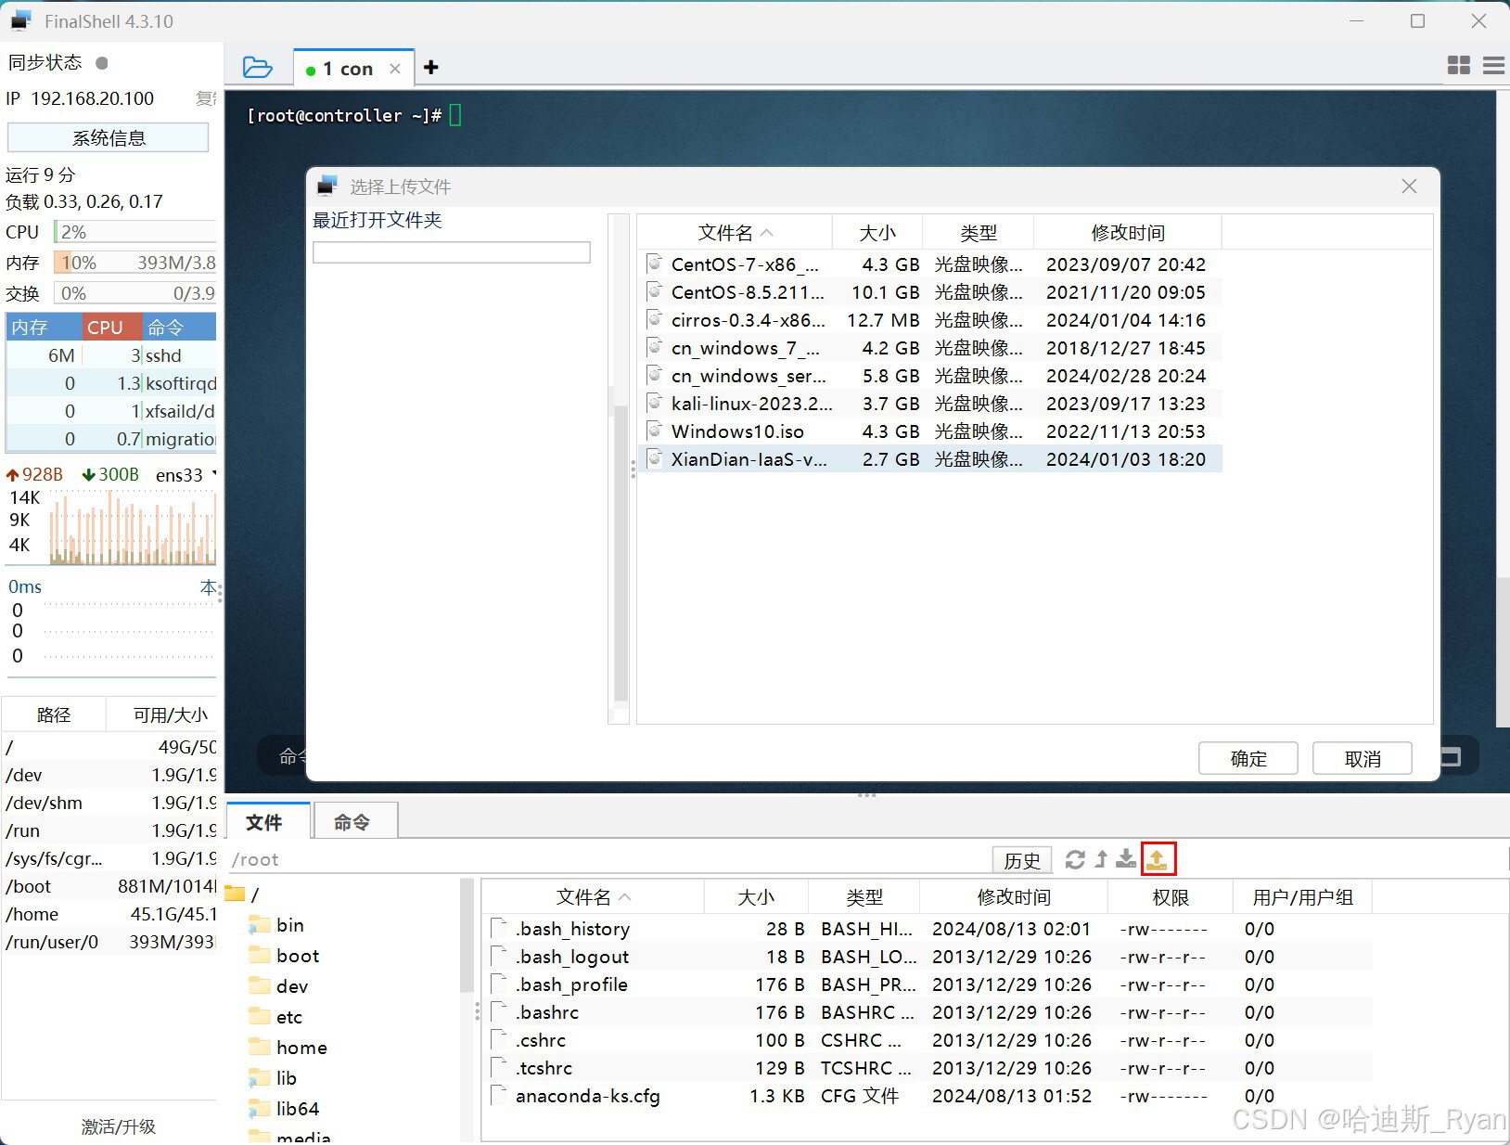Click icon of cn_windows_ser file
The width and height of the screenshot is (1510, 1145).
[654, 375]
